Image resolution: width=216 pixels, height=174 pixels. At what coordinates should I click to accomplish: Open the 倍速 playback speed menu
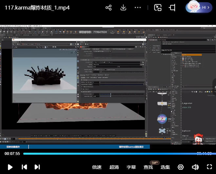coord(97,167)
